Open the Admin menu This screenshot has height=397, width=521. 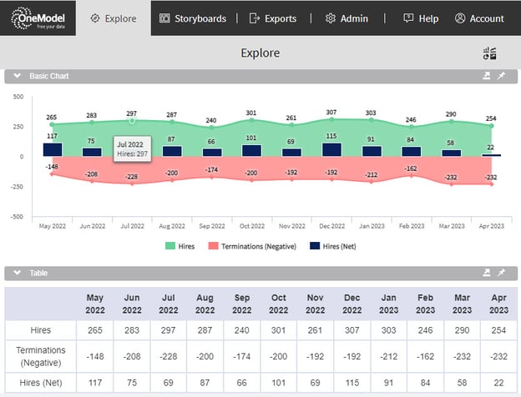coord(346,18)
